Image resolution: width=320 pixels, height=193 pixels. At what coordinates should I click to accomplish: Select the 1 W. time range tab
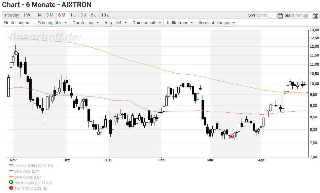pos(27,15)
